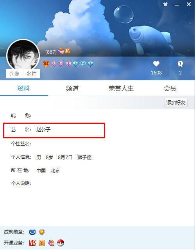Click the profile avatar picture

(x=23, y=55)
